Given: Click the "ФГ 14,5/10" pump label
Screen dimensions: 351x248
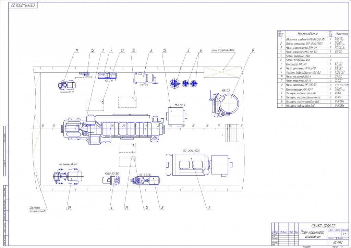Looking at the screenshot, I should pyautogui.click(x=145, y=175).
